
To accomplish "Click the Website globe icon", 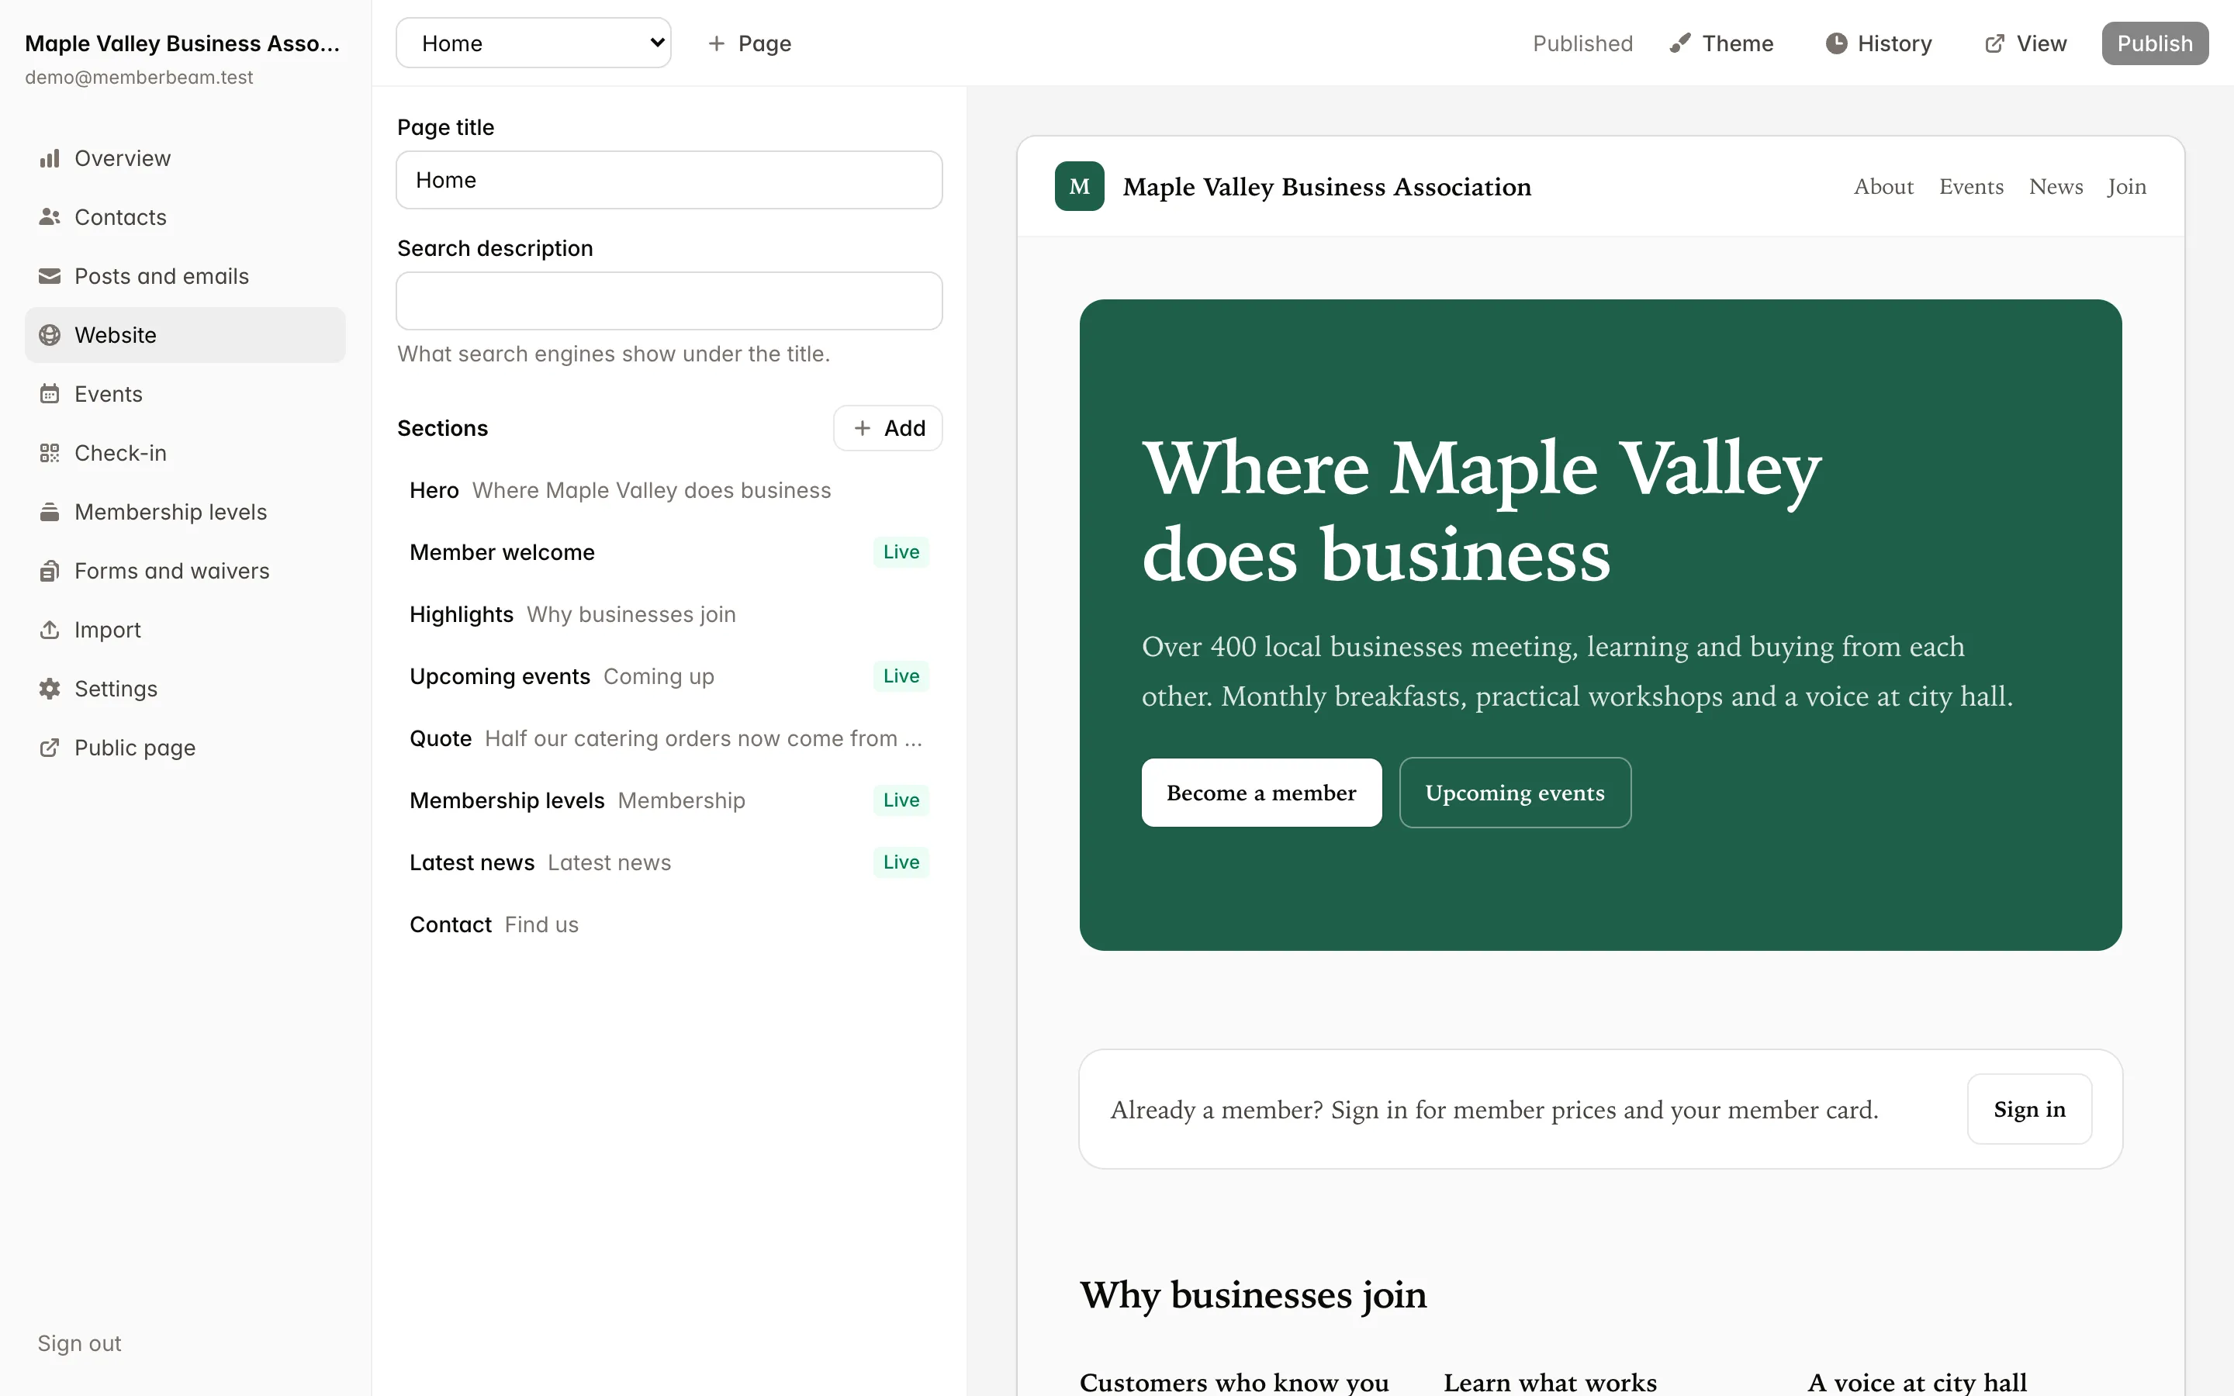I will click(50, 335).
